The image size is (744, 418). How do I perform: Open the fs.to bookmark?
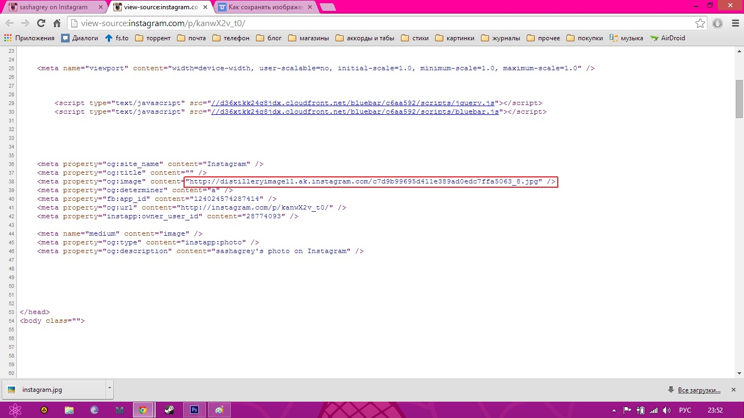(117, 38)
